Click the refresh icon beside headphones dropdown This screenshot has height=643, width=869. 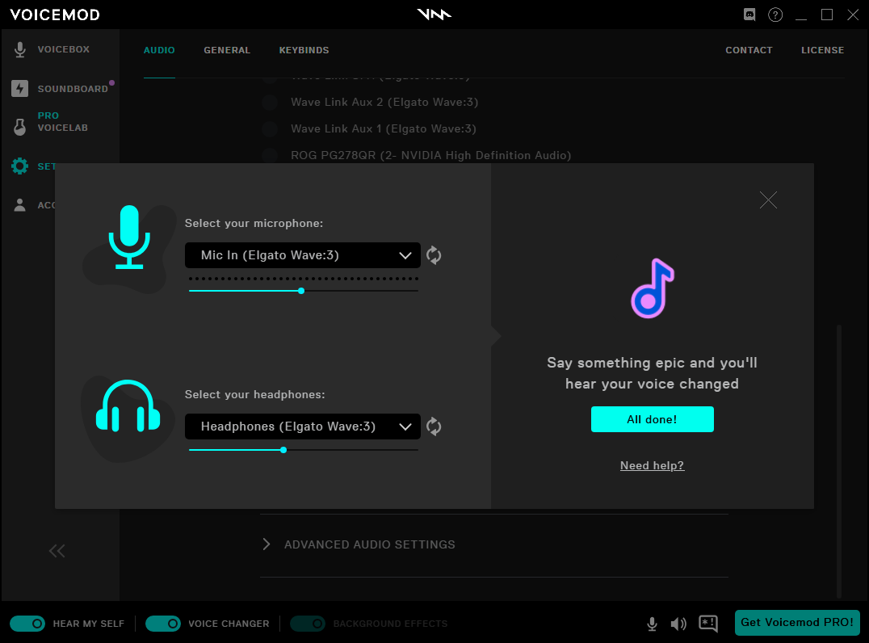[434, 427]
